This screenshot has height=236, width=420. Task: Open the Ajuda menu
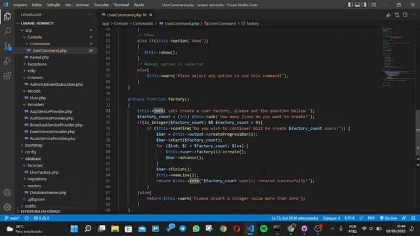click(x=138, y=5)
